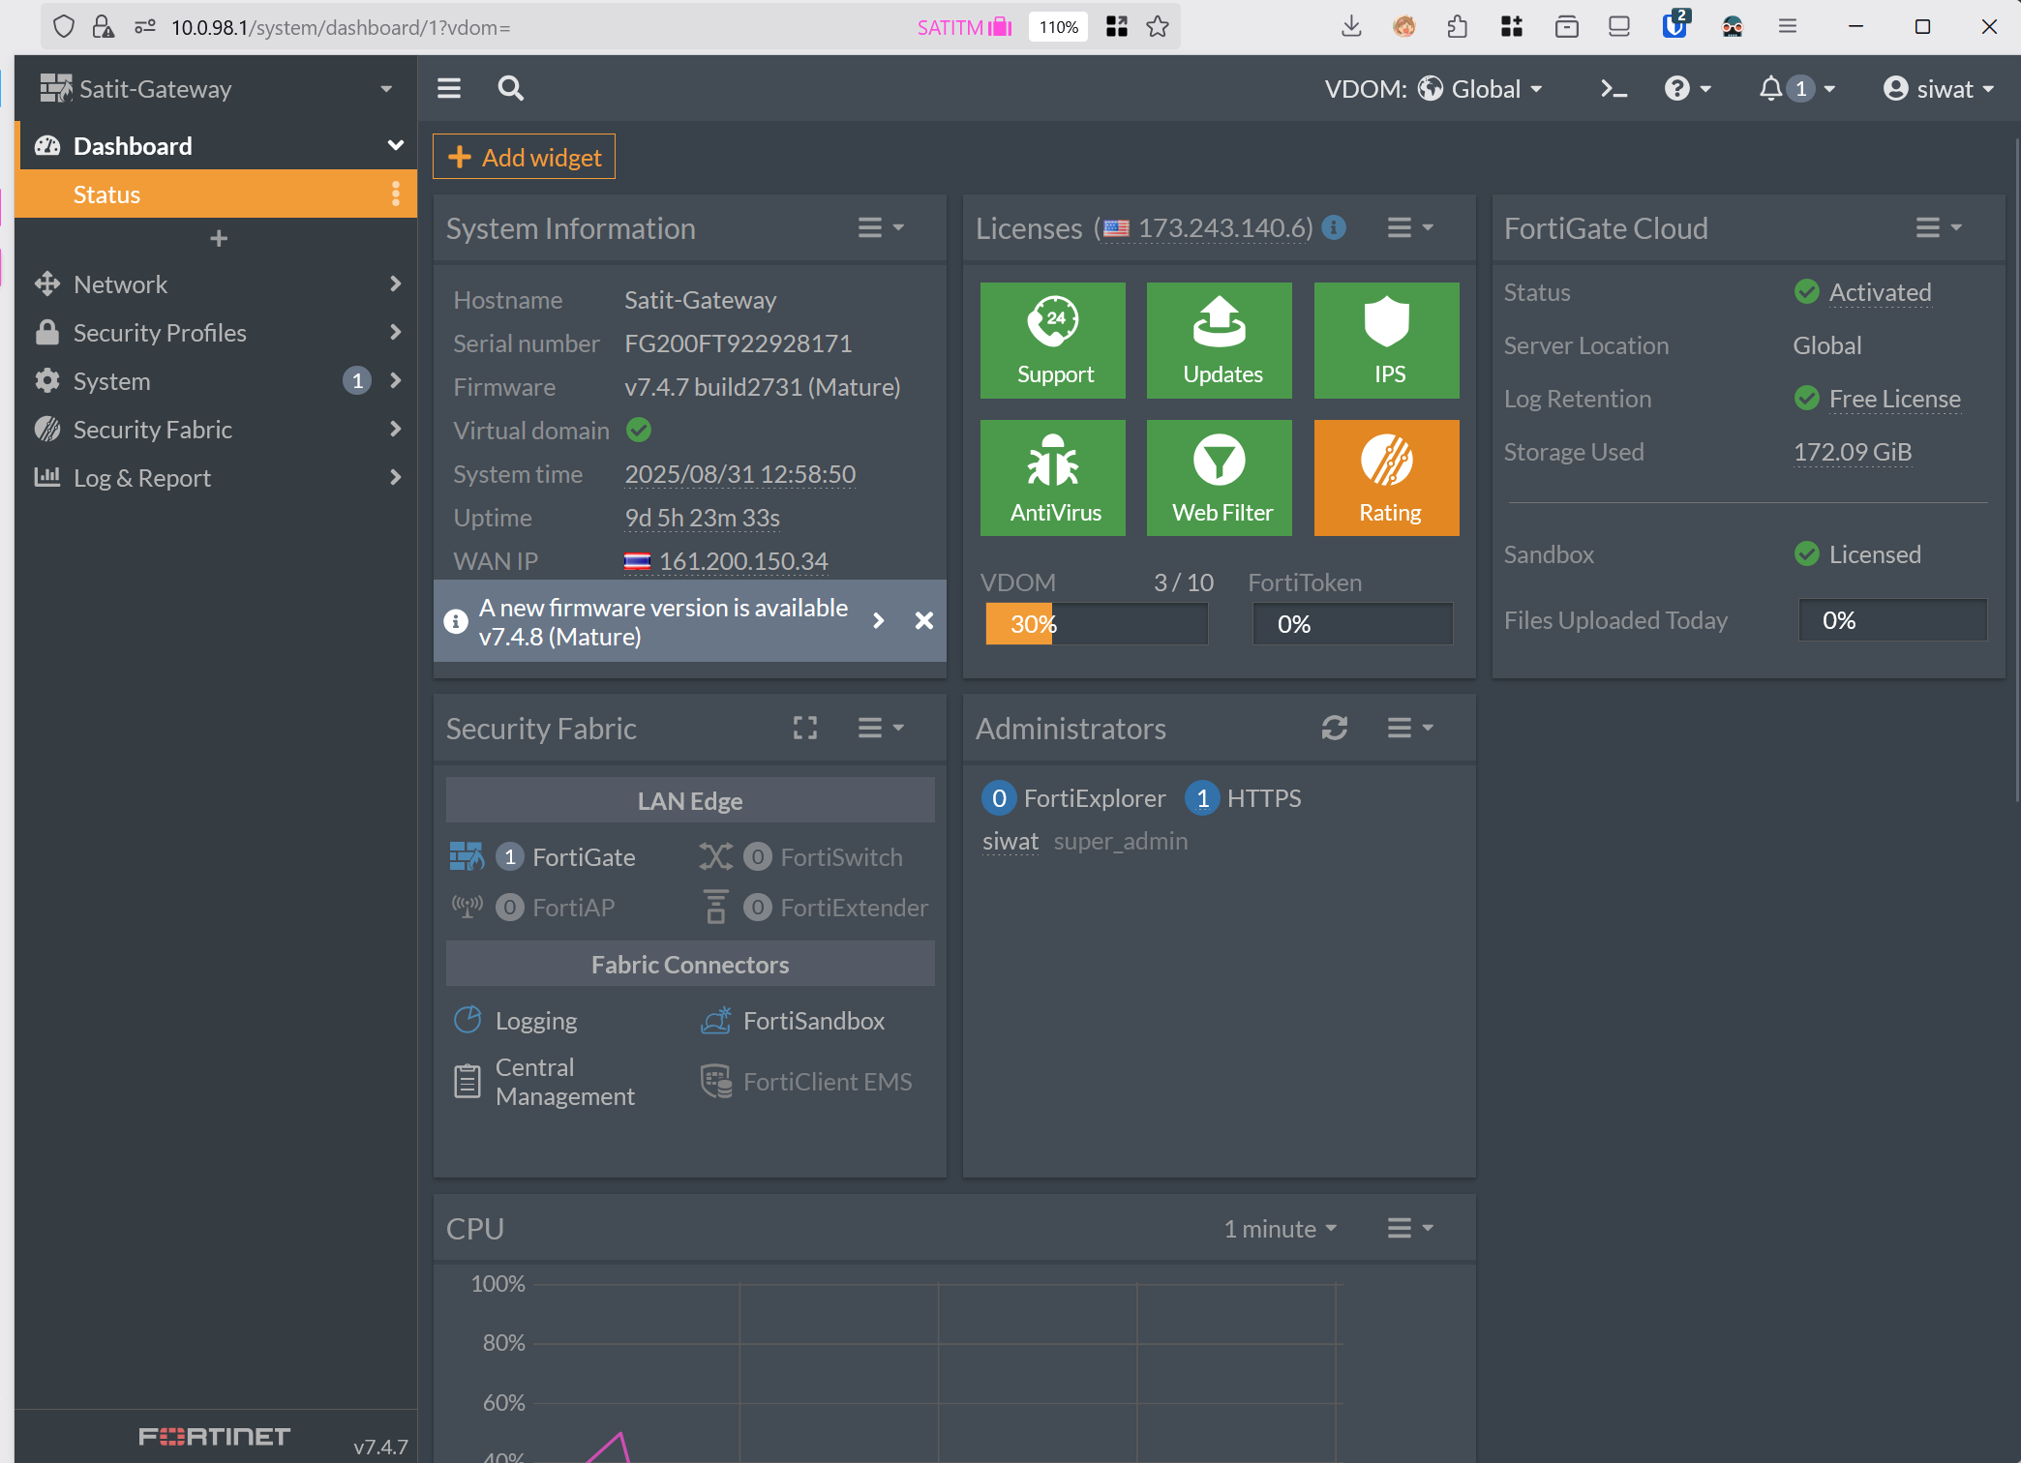Open Status item three-dot options
The width and height of the screenshot is (2021, 1463).
pyautogui.click(x=396, y=194)
